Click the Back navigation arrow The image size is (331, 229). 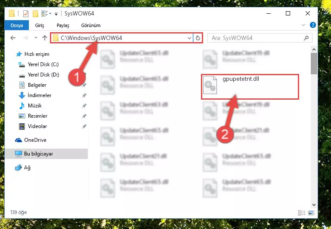pos(13,38)
